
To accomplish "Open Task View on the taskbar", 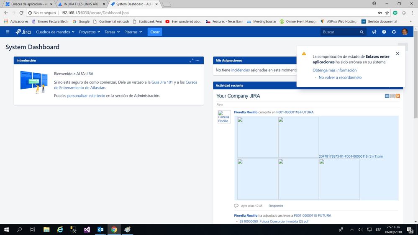I will pos(33,230).
